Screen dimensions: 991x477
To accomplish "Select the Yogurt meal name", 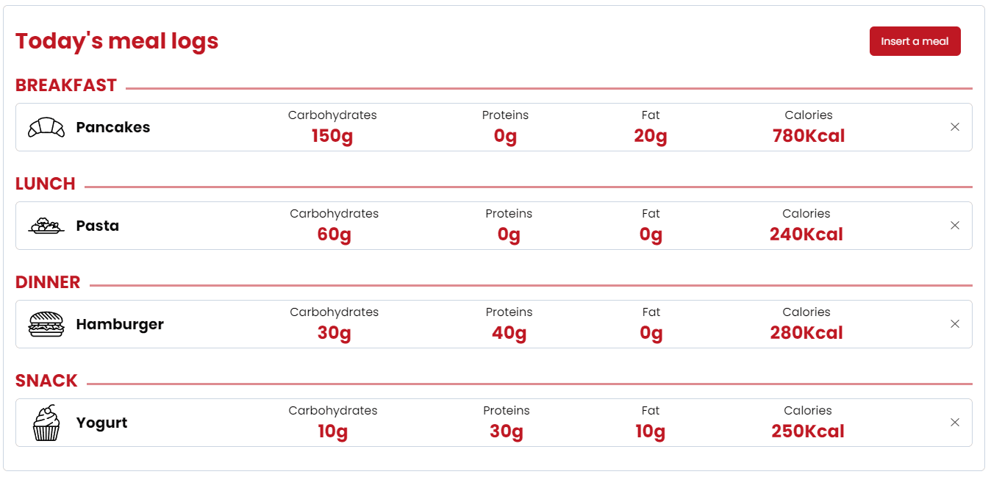I will (102, 423).
